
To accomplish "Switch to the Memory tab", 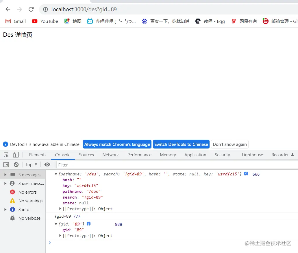I will [168, 155].
